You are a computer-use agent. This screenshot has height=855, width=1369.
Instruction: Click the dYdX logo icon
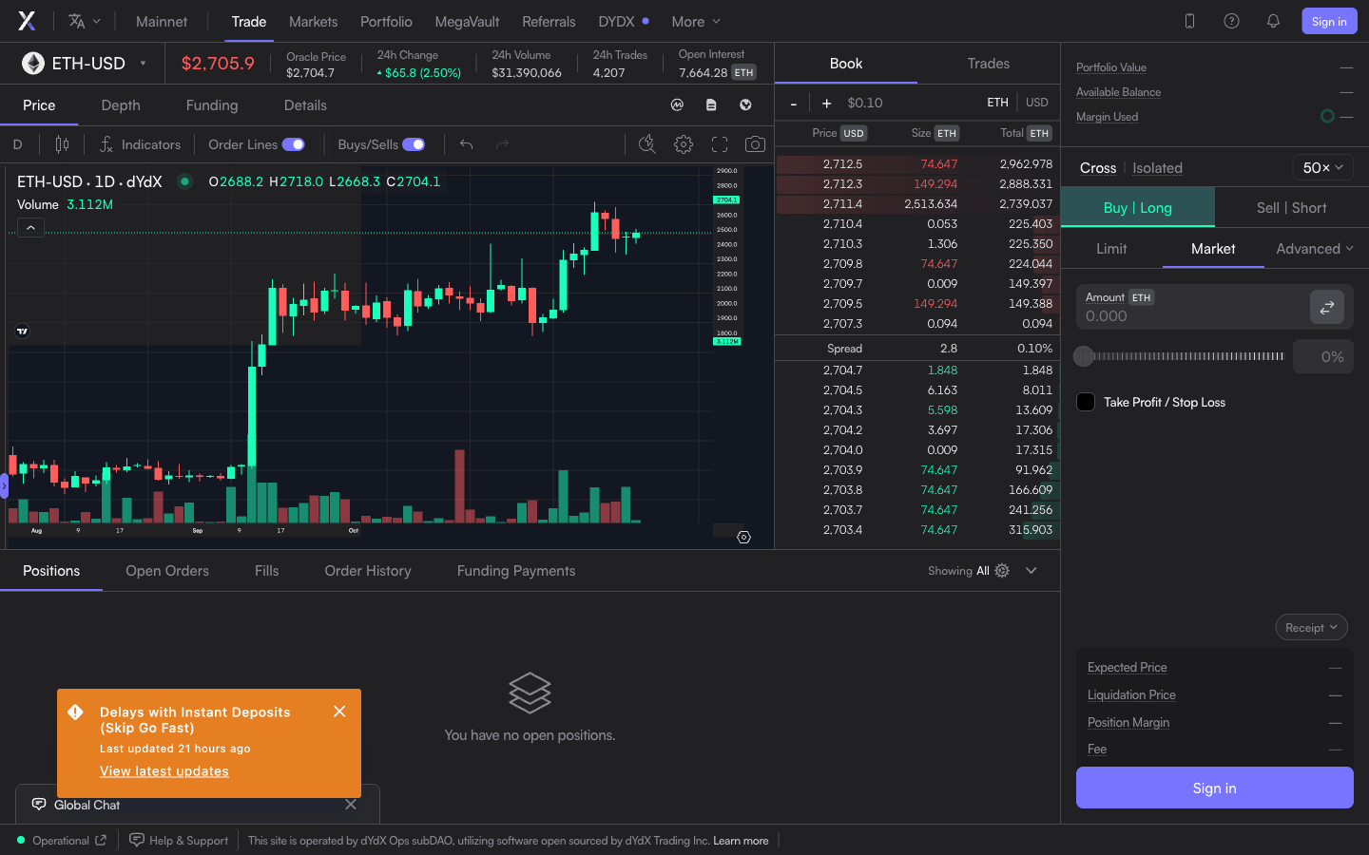coord(27,21)
